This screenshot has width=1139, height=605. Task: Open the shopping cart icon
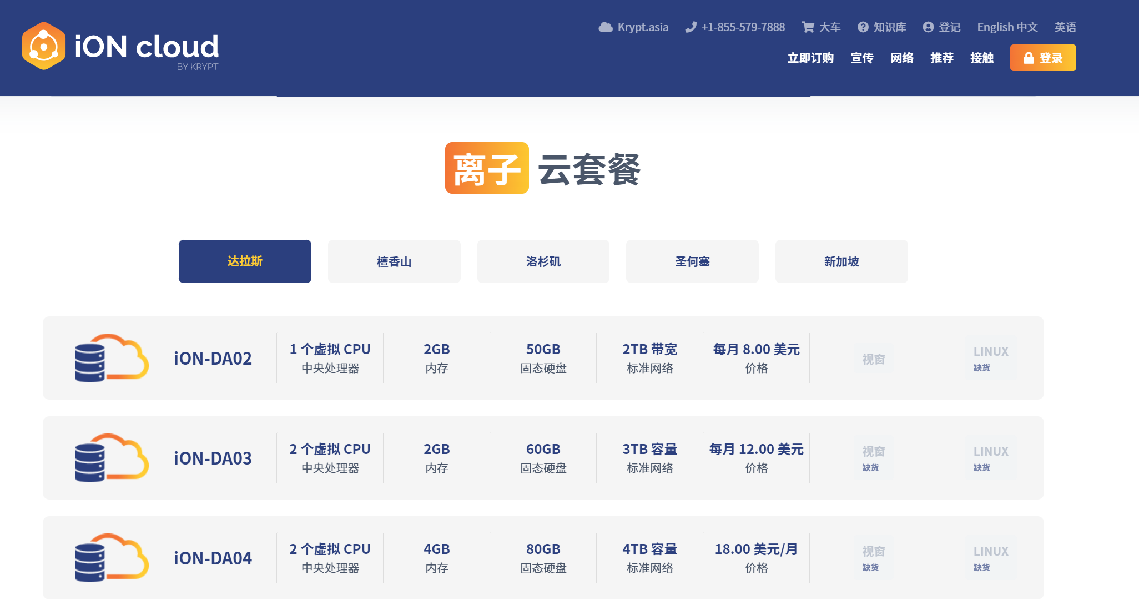(808, 27)
